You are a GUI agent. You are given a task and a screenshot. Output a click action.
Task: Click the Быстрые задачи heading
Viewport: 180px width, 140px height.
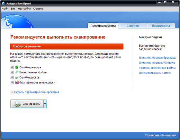pos(150,37)
